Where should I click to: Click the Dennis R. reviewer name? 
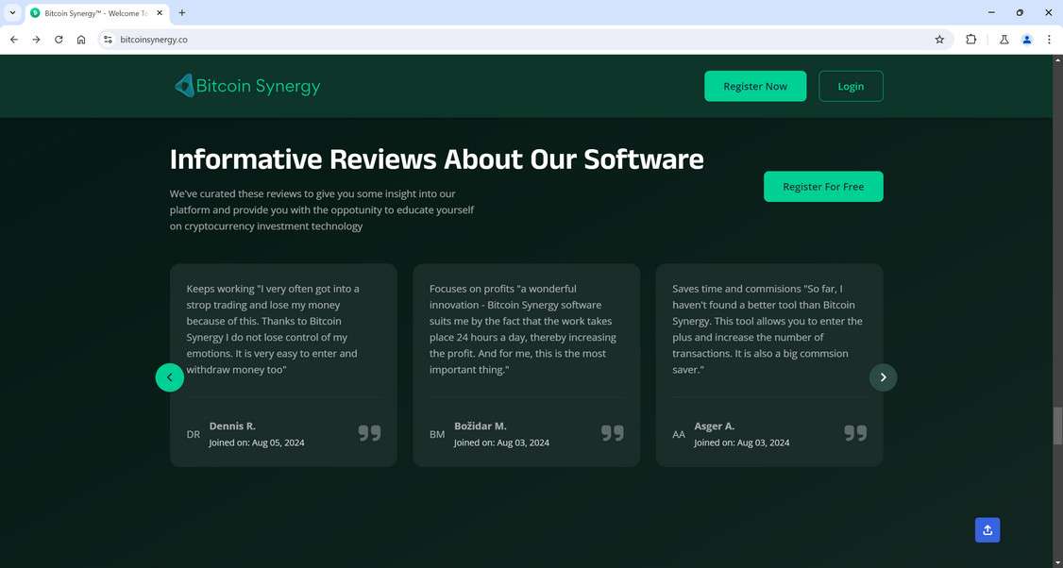(232, 426)
